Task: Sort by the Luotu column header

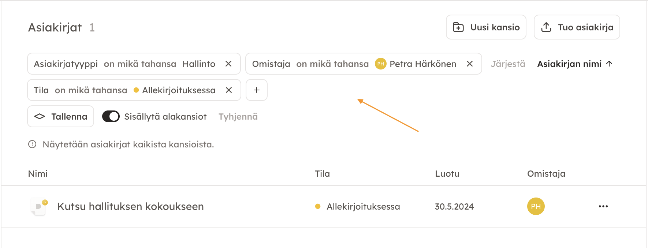Action: click(x=447, y=174)
